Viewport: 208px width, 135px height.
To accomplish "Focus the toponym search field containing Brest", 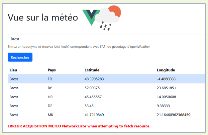I will tap(106, 39).
